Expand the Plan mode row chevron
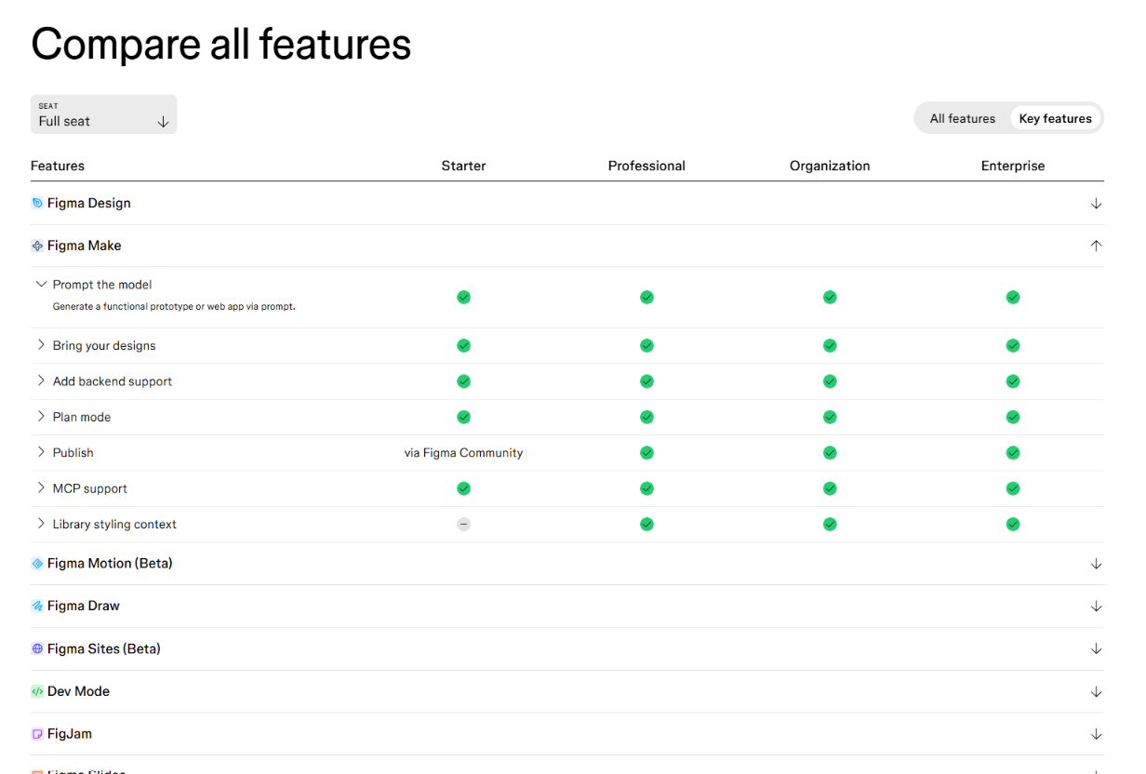Screen dimensions: 1146x774 coord(41,416)
